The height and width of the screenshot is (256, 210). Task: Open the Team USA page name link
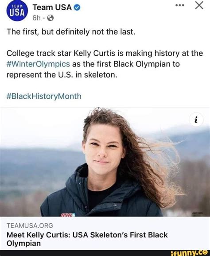(52, 8)
